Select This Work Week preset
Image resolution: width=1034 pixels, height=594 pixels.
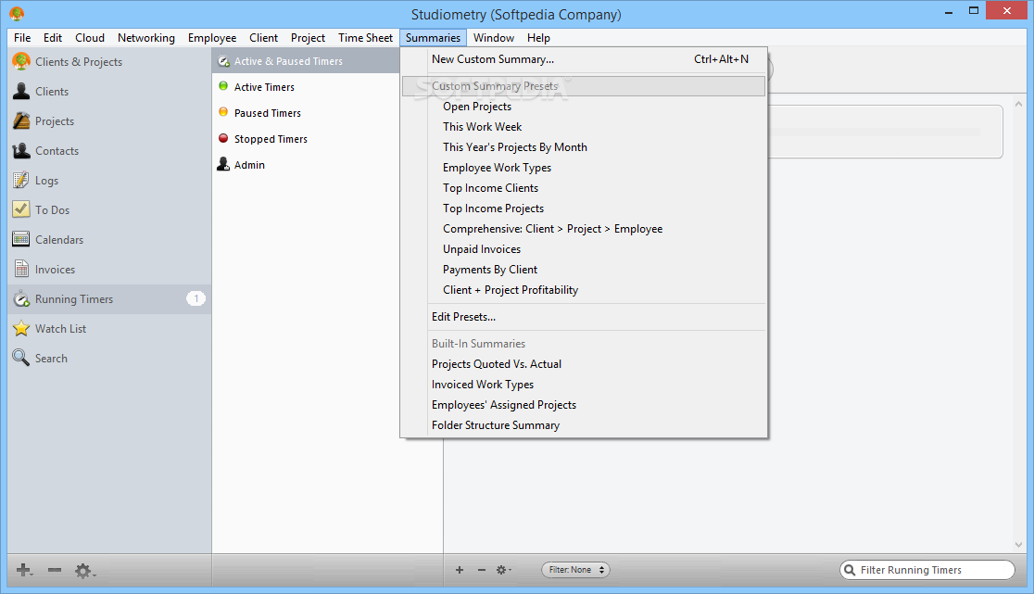[584, 127]
